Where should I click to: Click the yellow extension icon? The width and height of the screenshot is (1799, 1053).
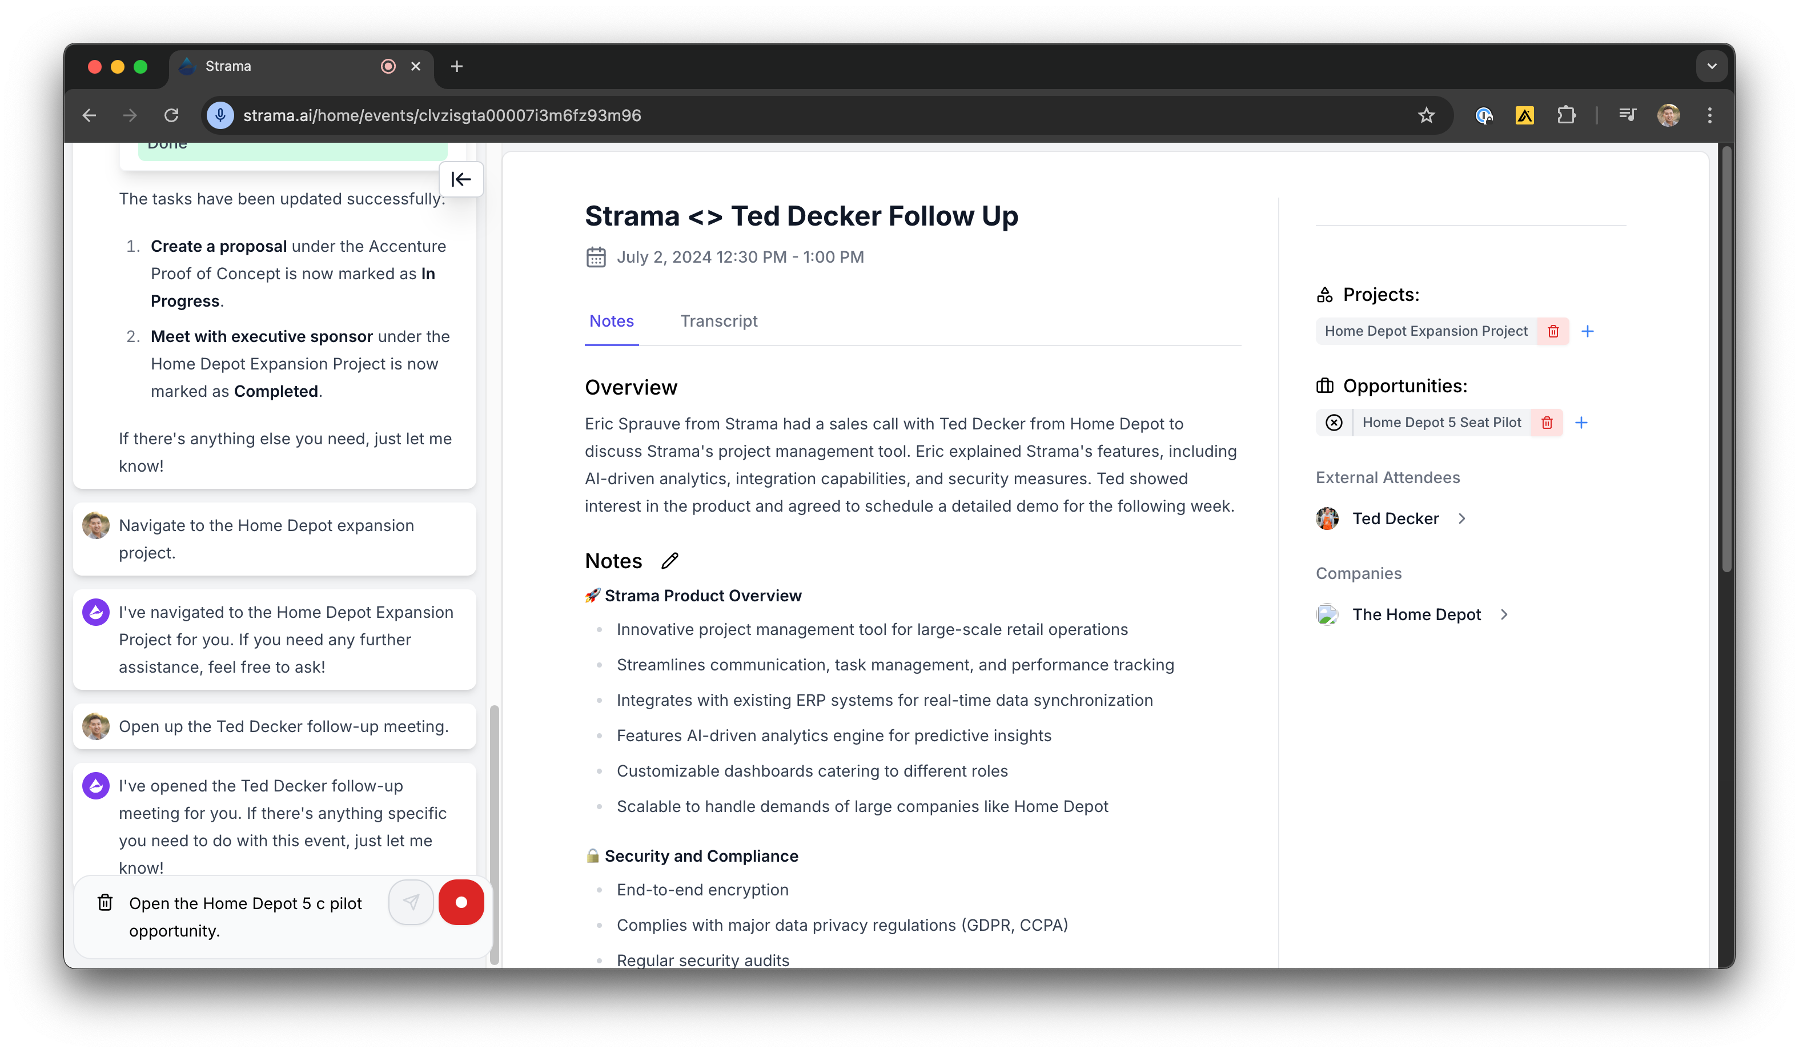(x=1525, y=116)
